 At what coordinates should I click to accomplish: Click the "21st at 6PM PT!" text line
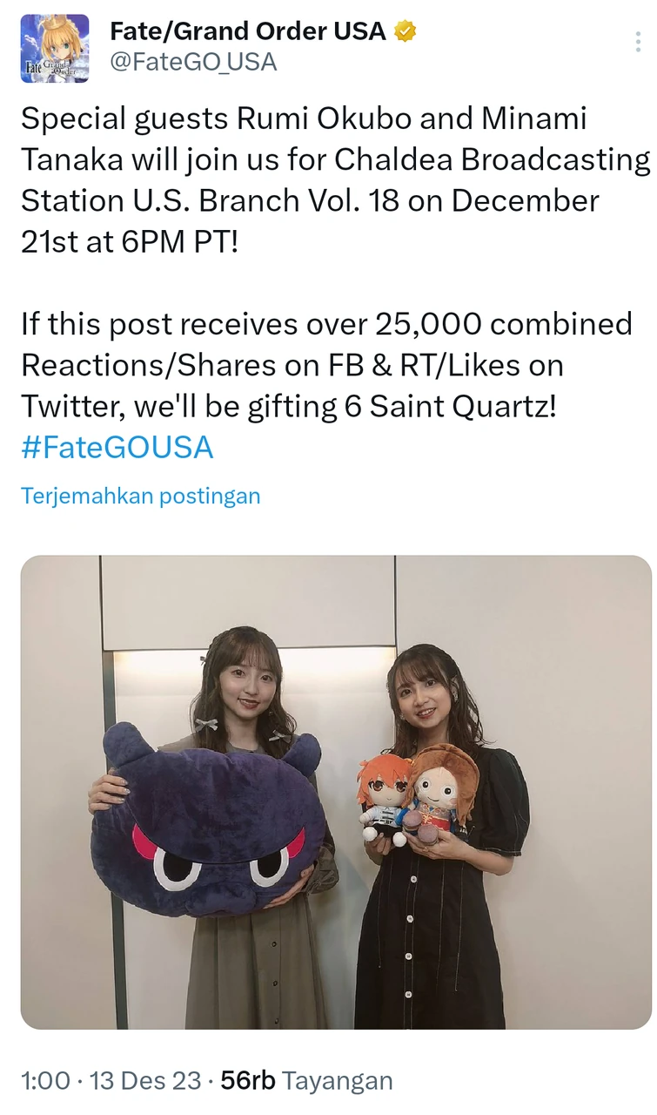click(128, 241)
